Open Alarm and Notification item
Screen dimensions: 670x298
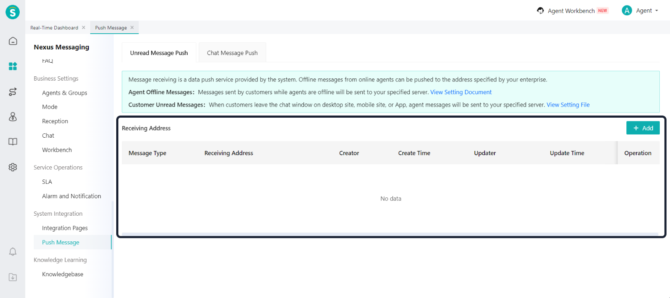coord(71,196)
